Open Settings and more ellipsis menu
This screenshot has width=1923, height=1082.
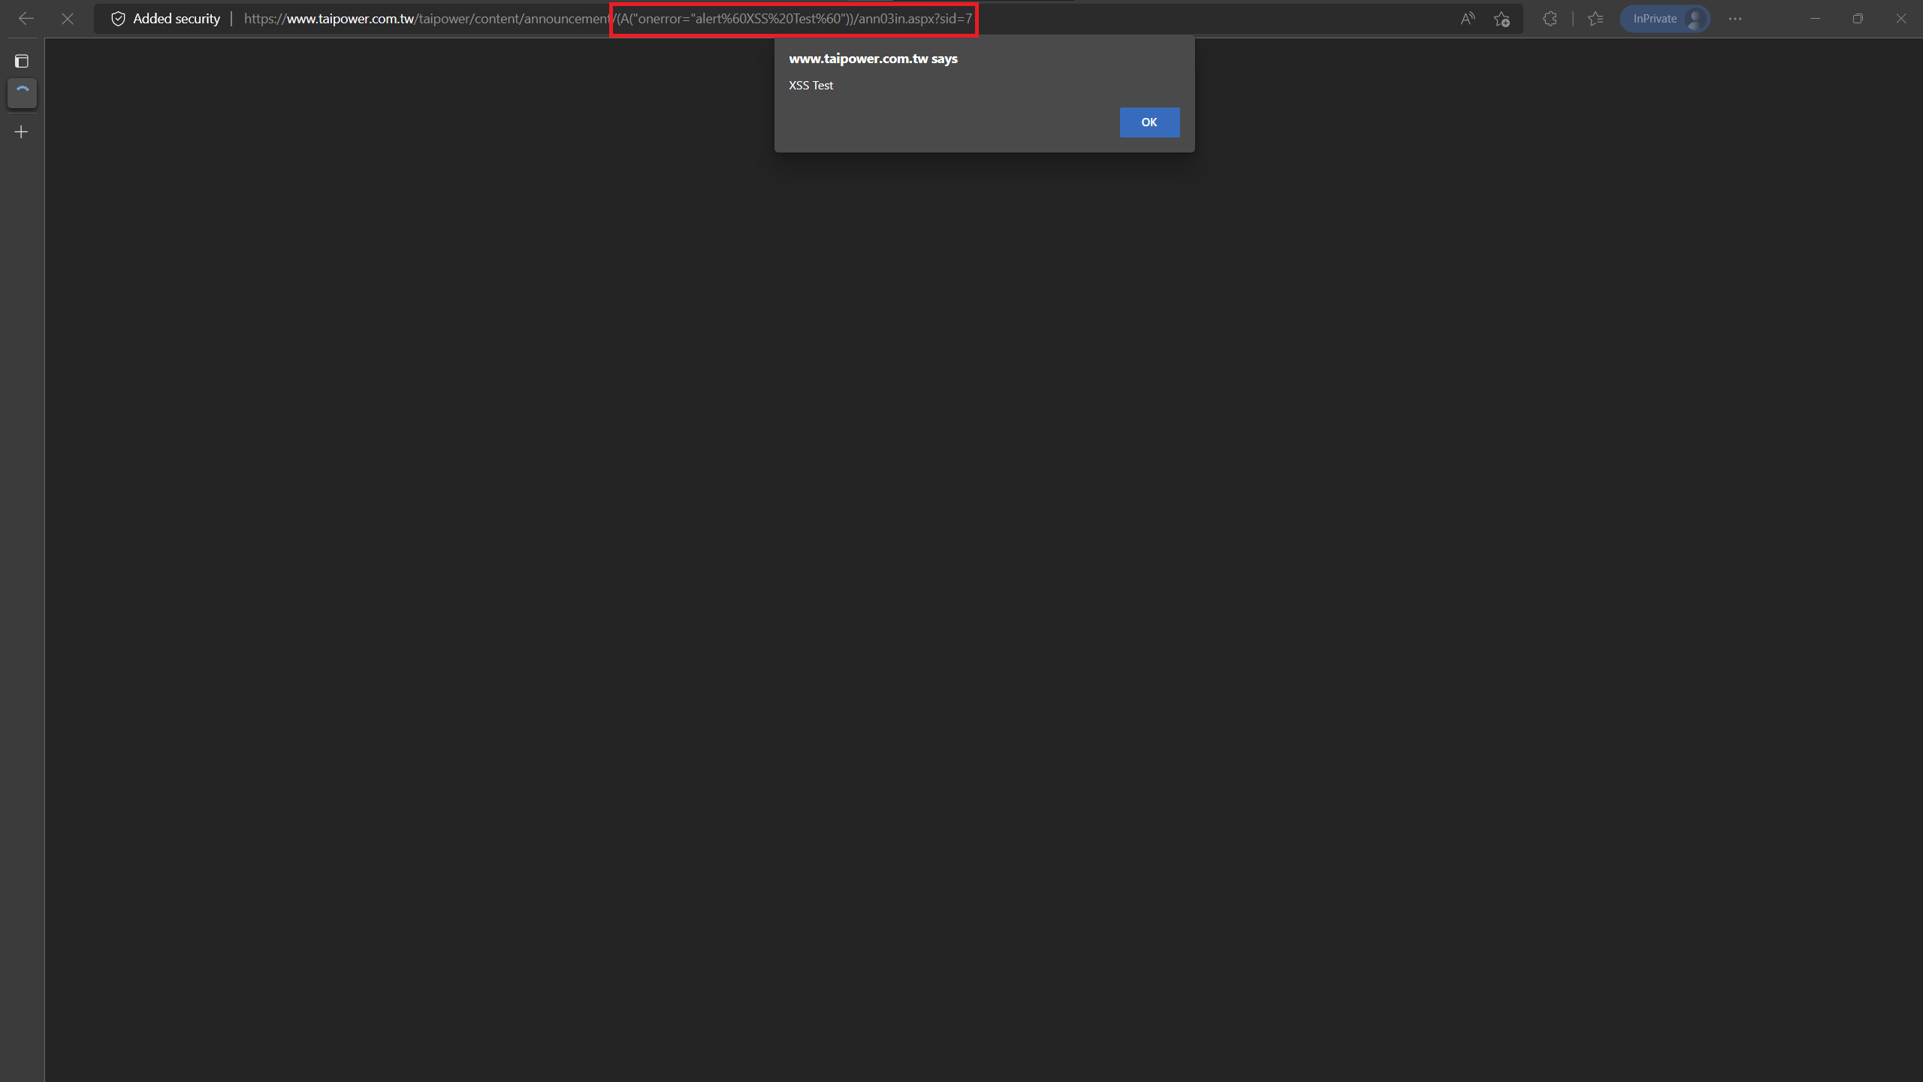1735,19
